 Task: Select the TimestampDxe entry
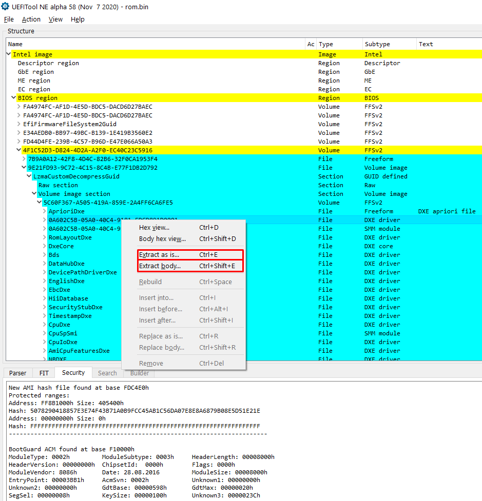pyautogui.click(x=70, y=316)
